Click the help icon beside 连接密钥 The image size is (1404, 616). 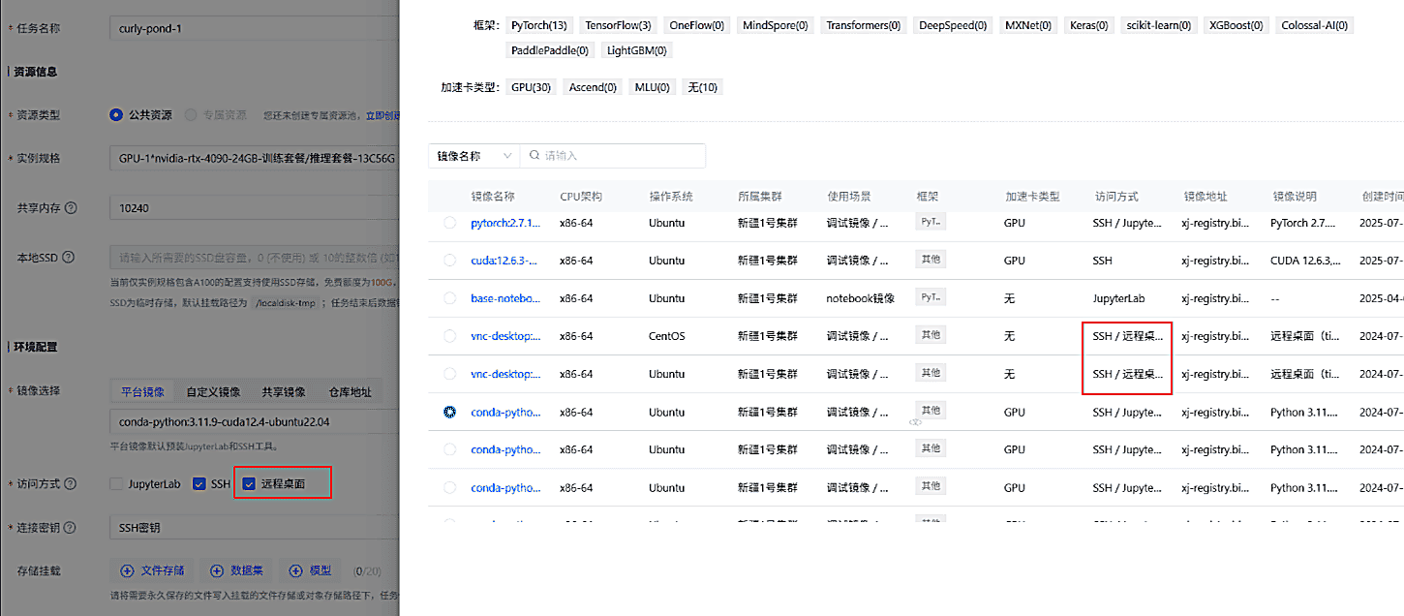[71, 528]
